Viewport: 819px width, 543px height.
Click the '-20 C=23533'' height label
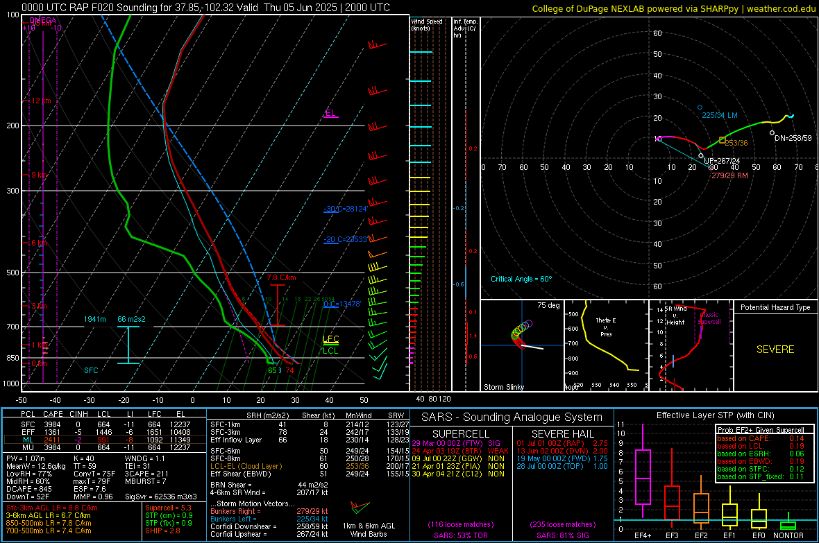point(346,239)
